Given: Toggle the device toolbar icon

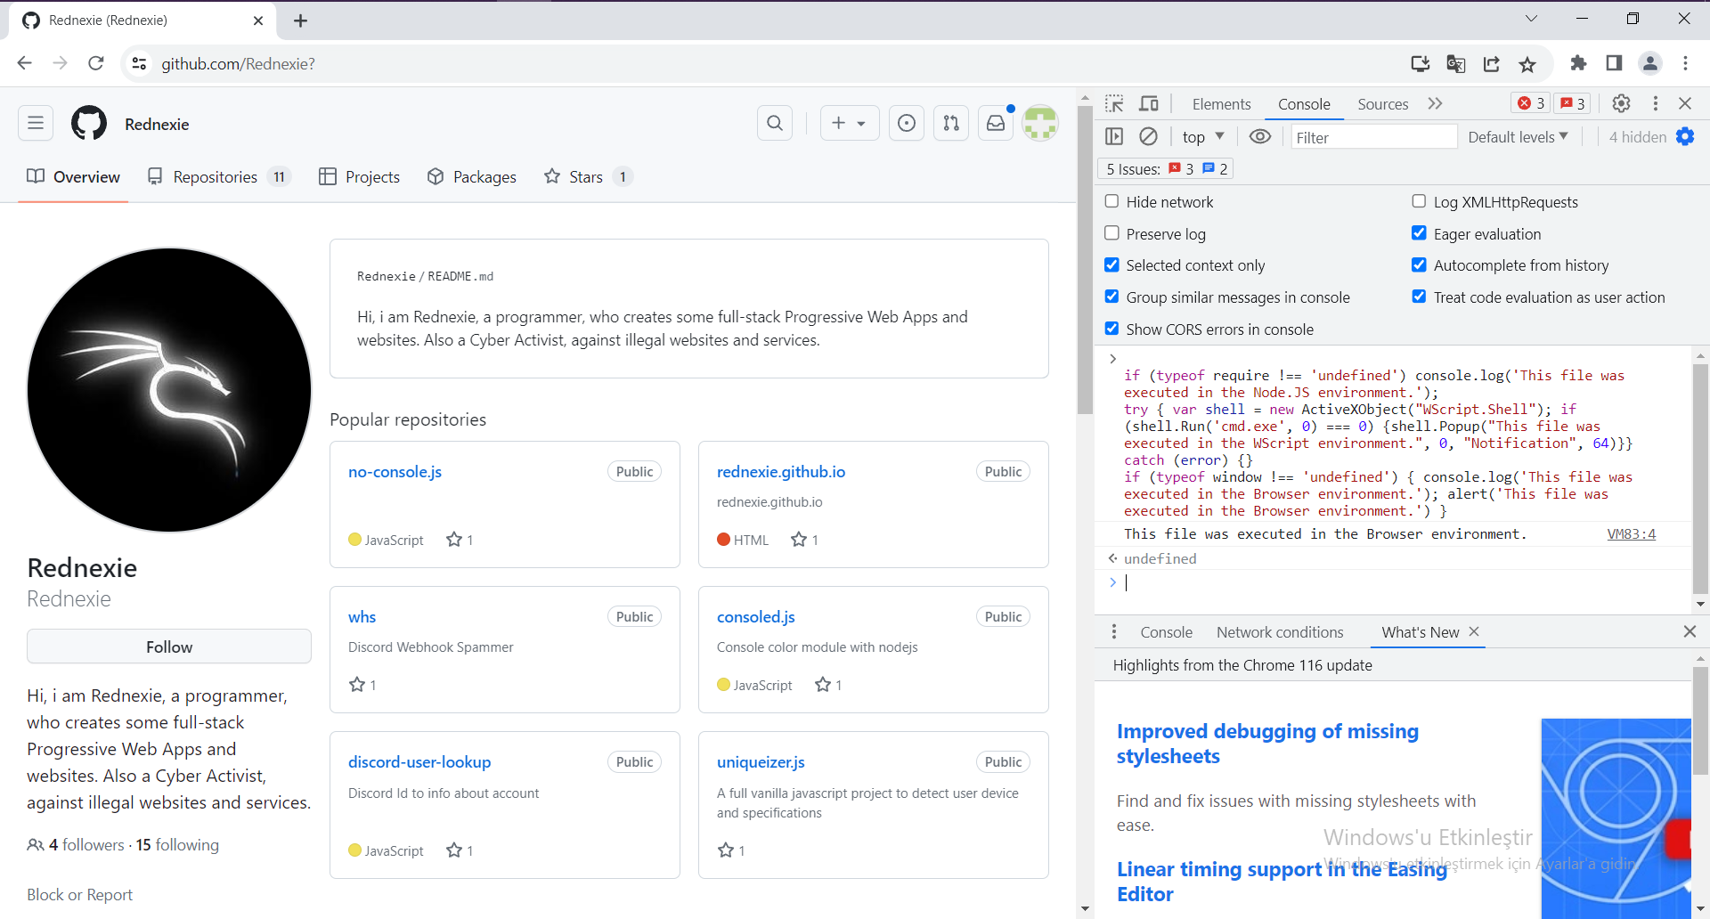Looking at the screenshot, I should (x=1149, y=103).
